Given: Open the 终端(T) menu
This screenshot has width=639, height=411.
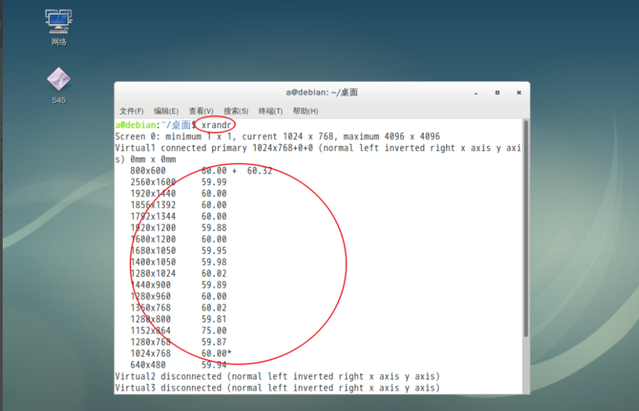Looking at the screenshot, I should click(271, 111).
